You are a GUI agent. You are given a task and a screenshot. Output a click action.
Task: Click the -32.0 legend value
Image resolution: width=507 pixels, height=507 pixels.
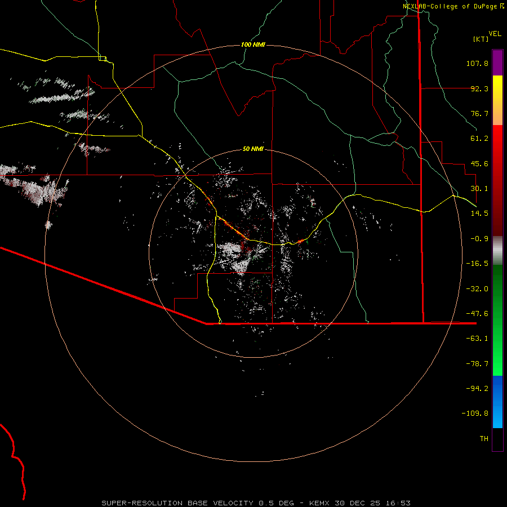click(477, 289)
